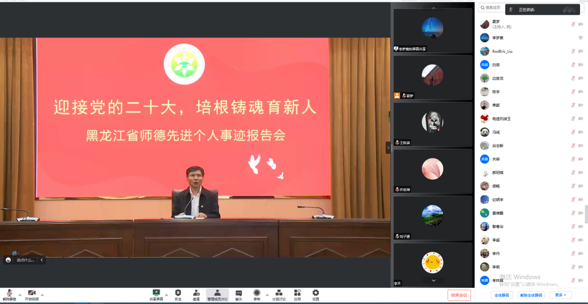The image size is (588, 304).
Task: Expand video options arrow beside 开启视频
Action: pos(42,295)
